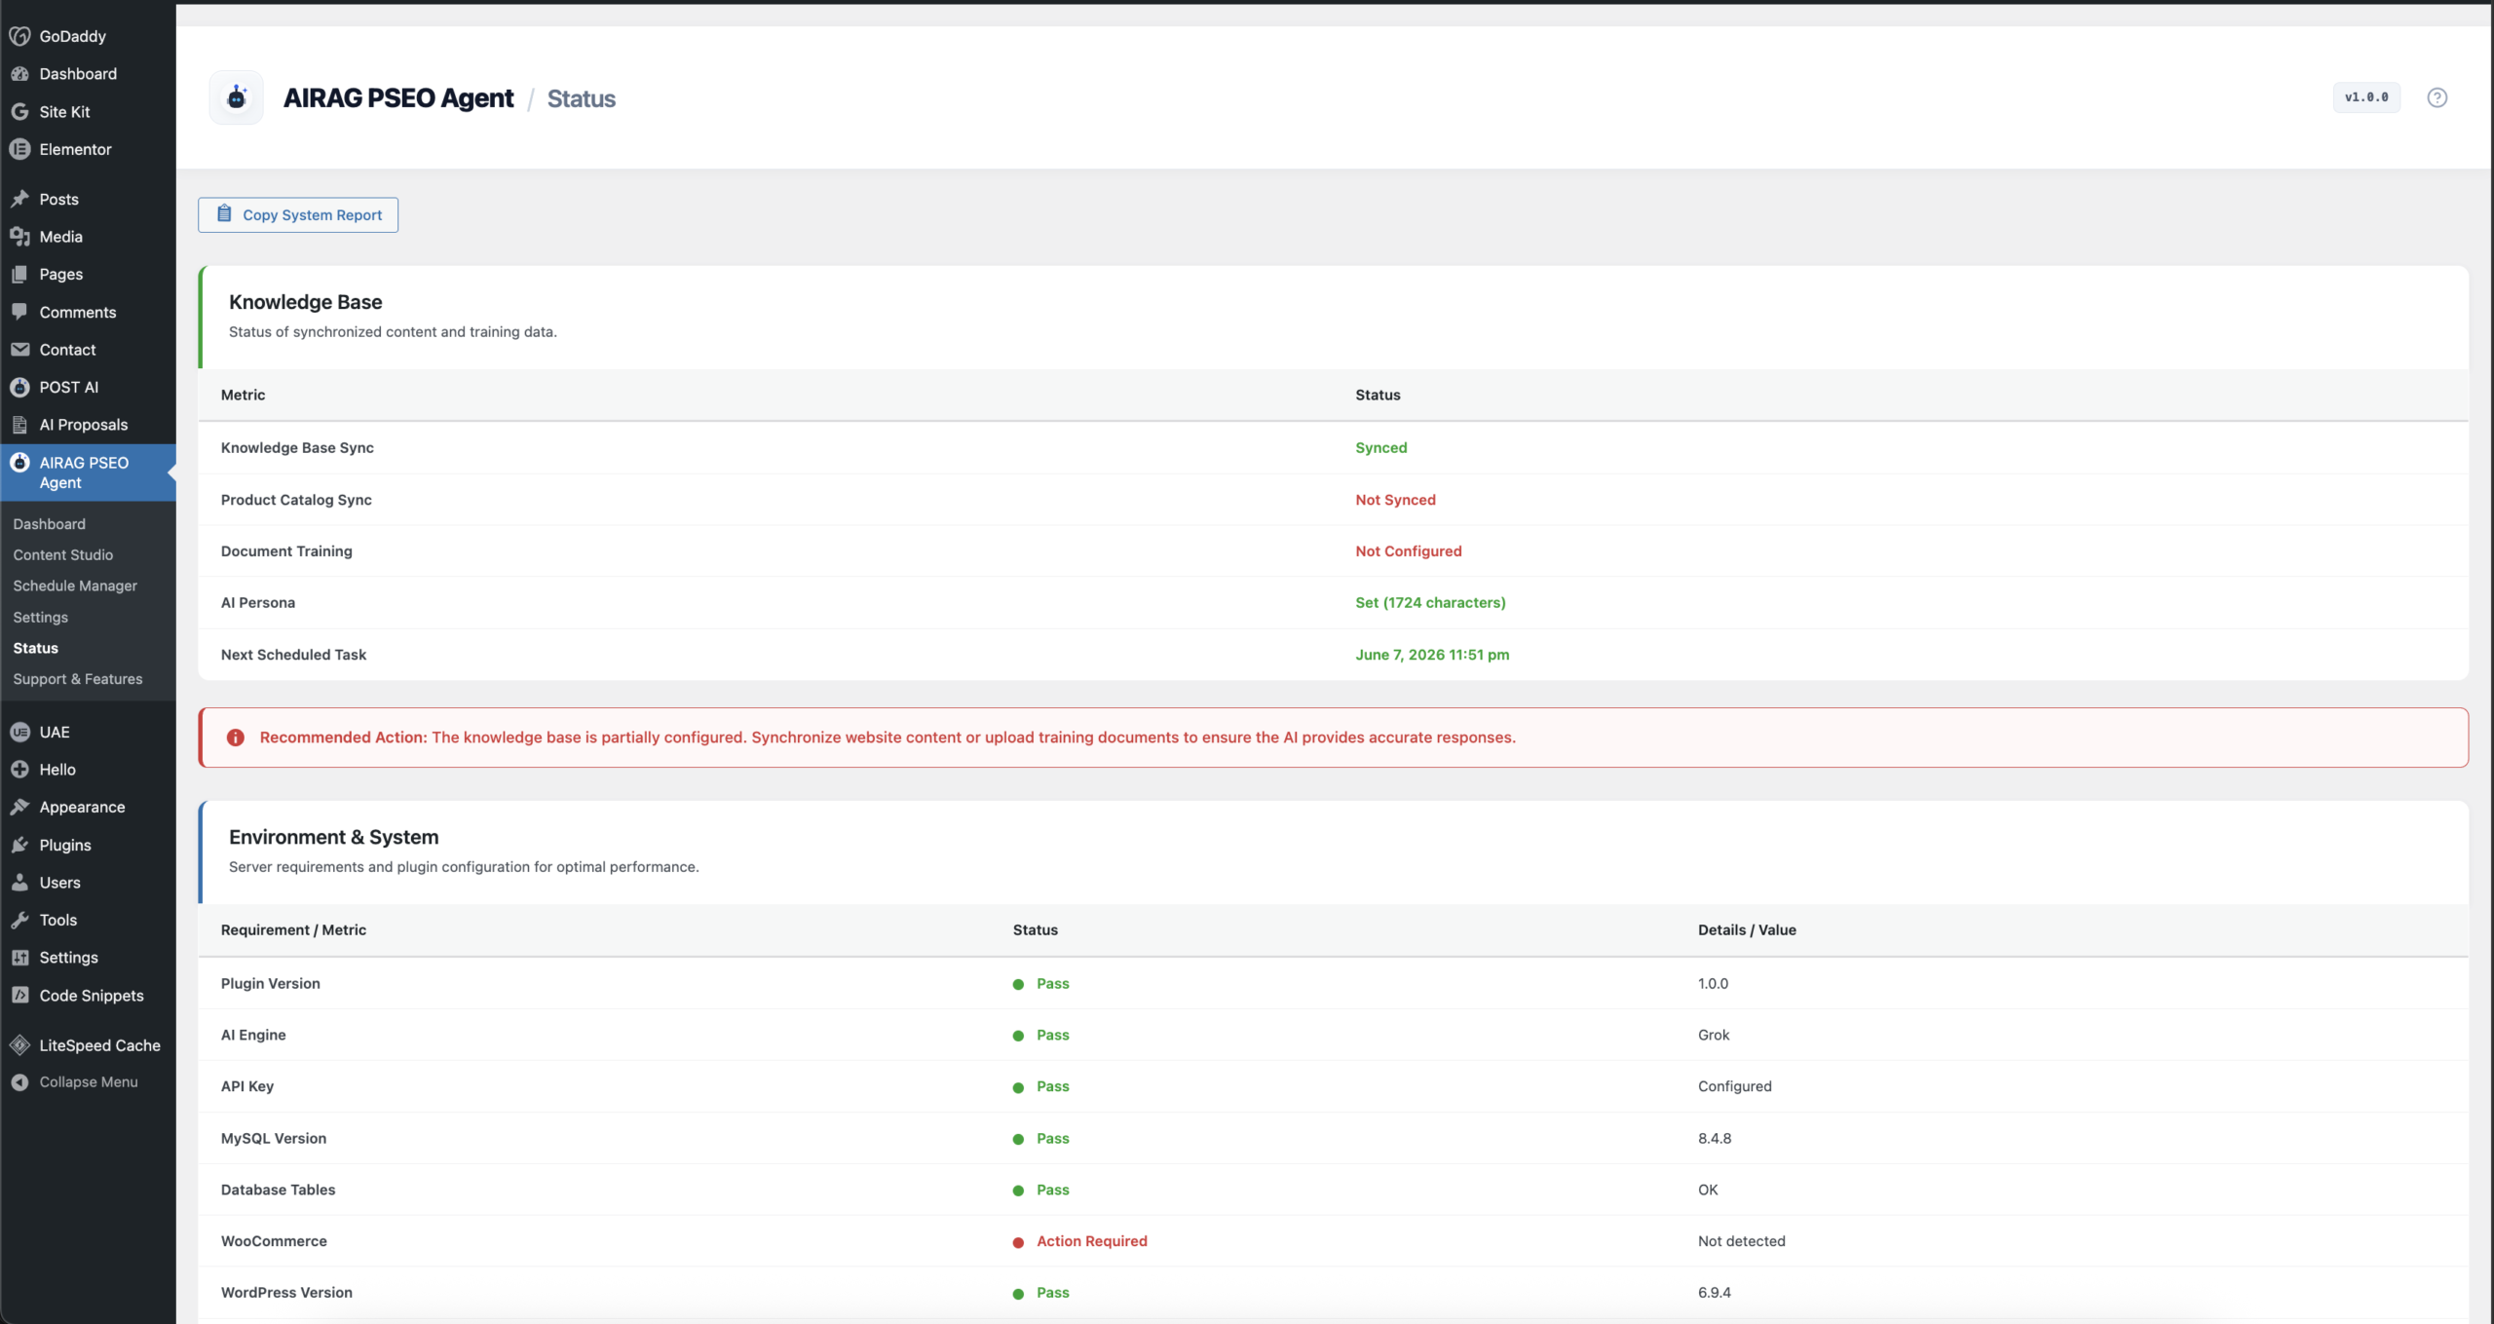Viewport: 2494px width, 1324px height.
Task: Click the Comments bubble icon
Action: coord(19,312)
